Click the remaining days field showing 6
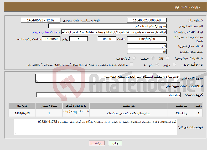Image resolution: width=207 pixels, height=150 pixels. click(79, 39)
